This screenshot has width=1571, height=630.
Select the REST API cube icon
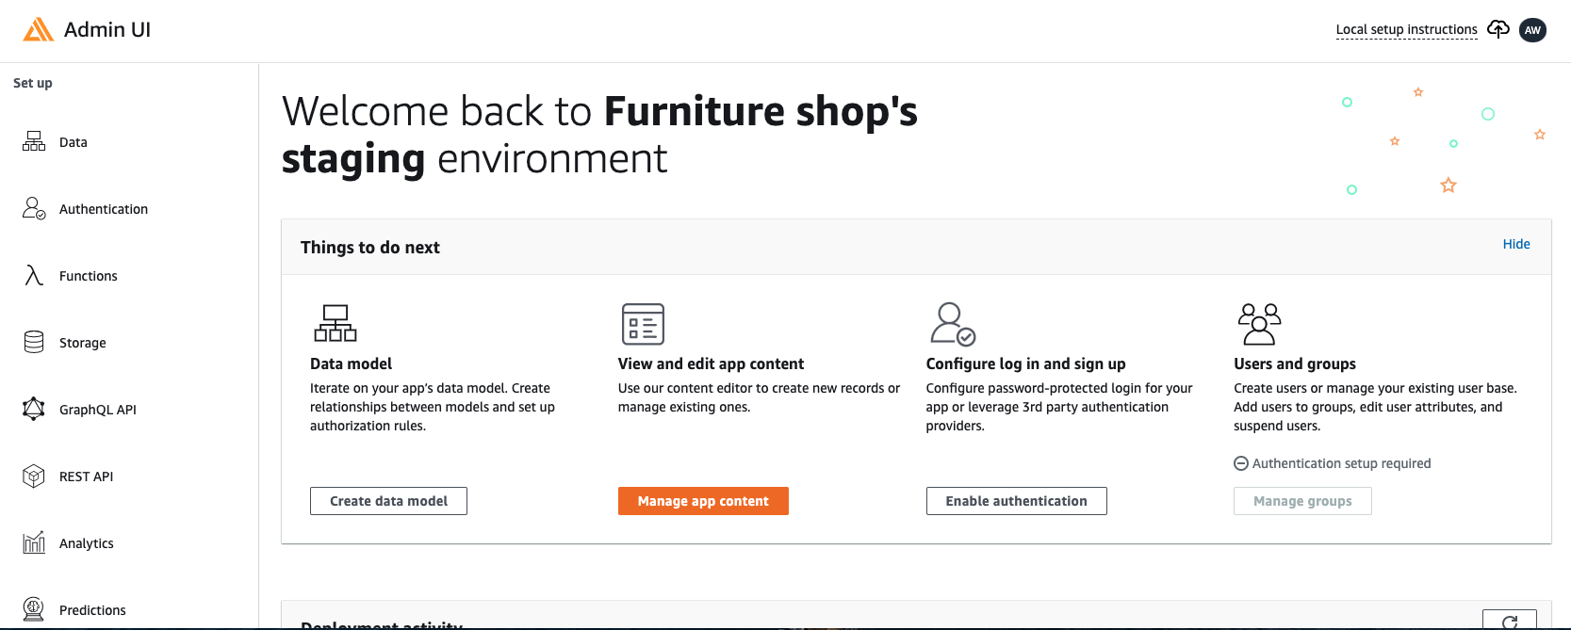34,476
